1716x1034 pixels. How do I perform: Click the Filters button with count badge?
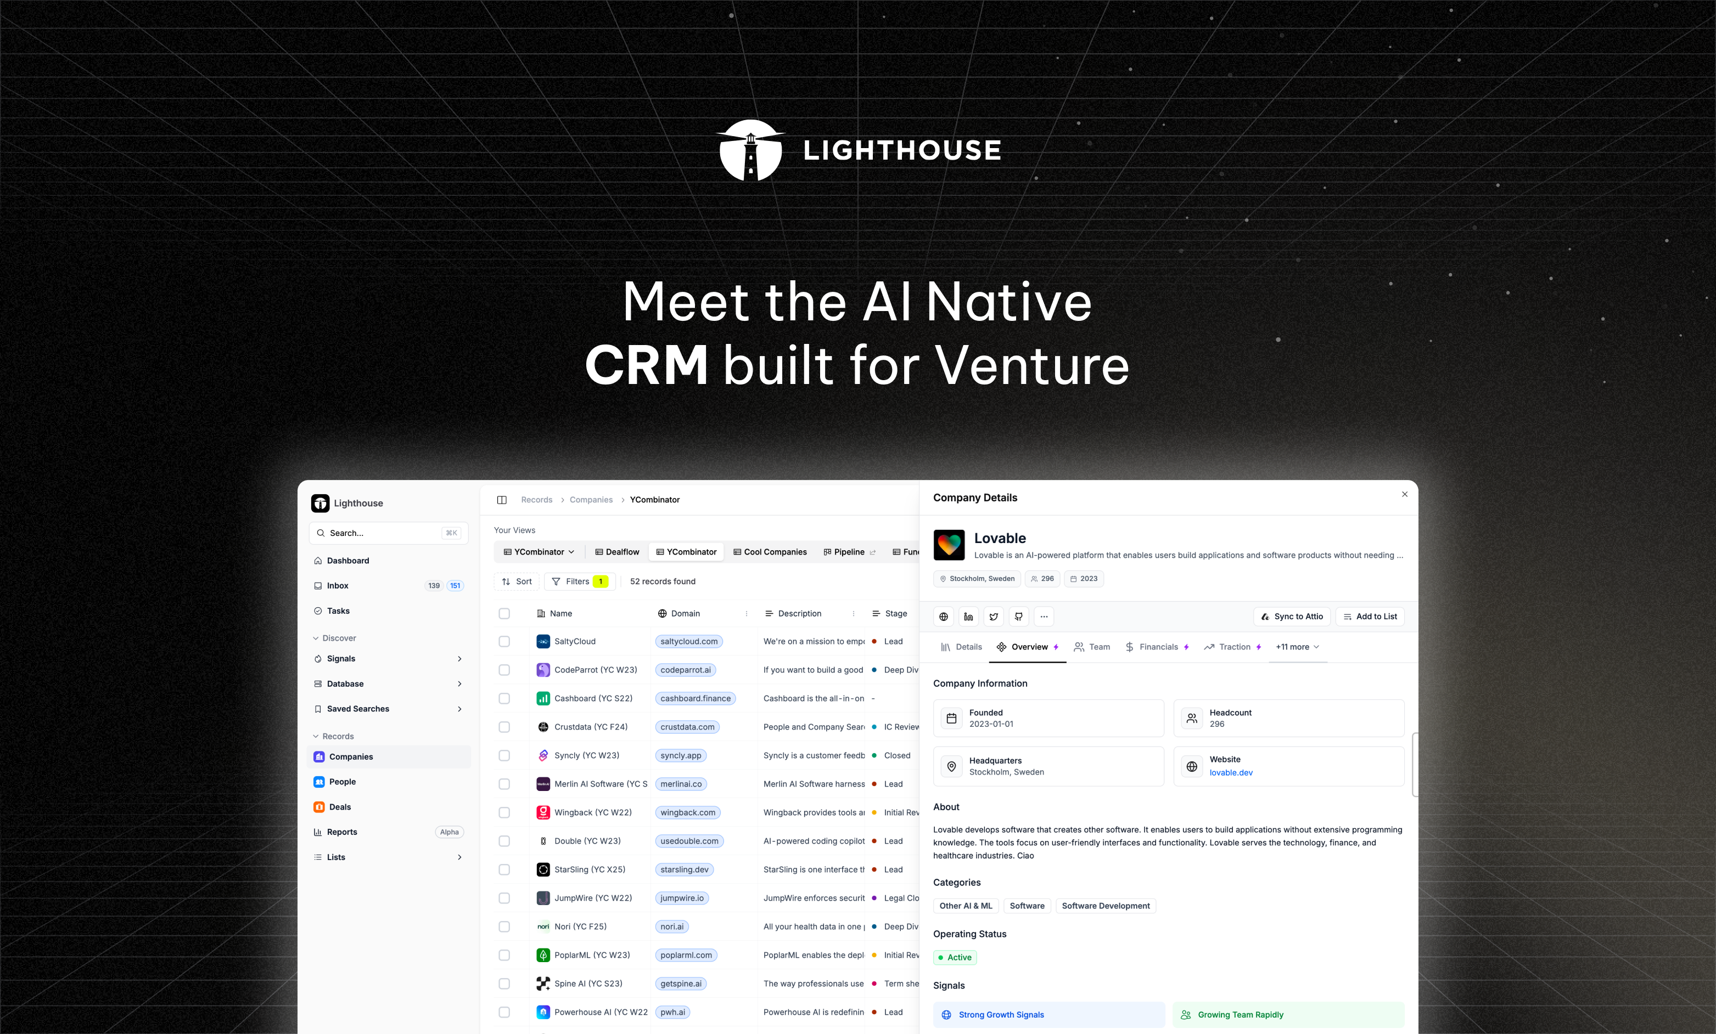point(580,581)
